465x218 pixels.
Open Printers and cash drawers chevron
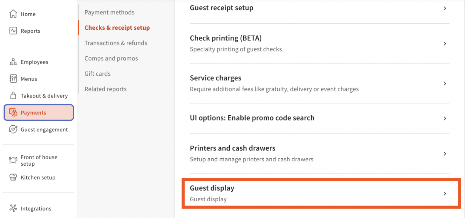tap(445, 154)
